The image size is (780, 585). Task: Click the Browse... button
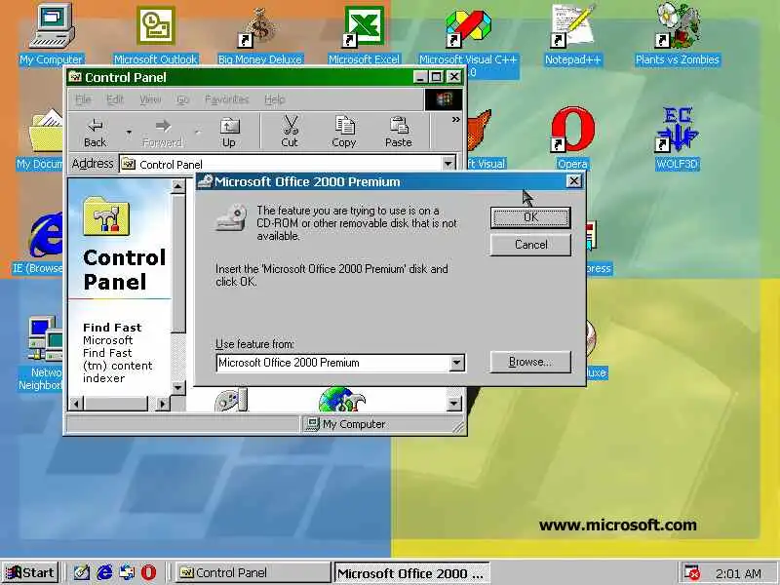[530, 362]
